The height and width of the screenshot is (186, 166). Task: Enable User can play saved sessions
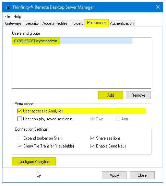(x=20, y=119)
